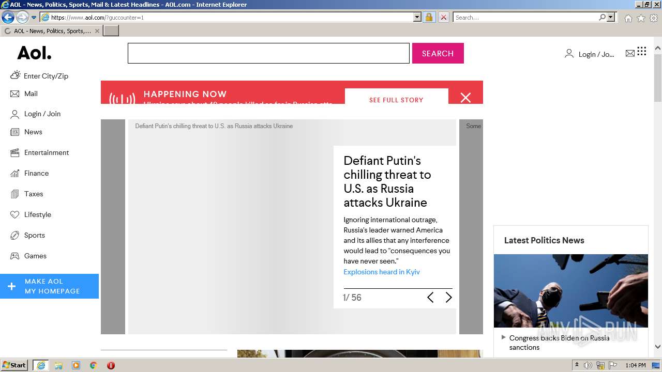Viewport: 662px width, 372px height.
Task: Open Chrome from the taskbar
Action: [94, 365]
